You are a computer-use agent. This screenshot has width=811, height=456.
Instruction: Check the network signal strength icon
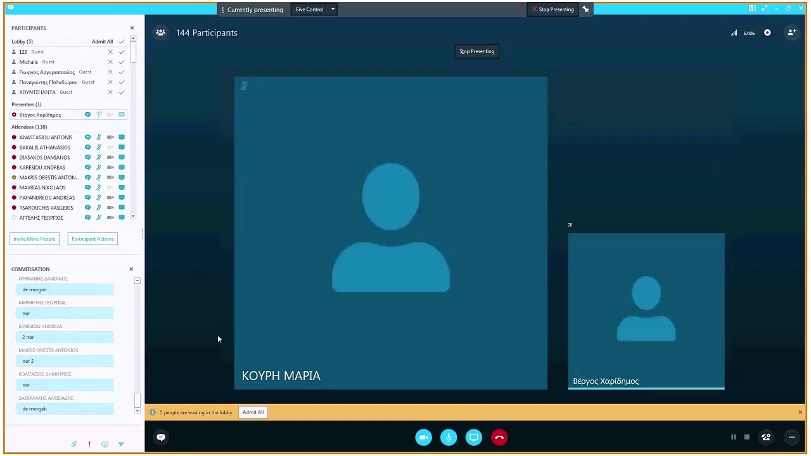pos(734,33)
